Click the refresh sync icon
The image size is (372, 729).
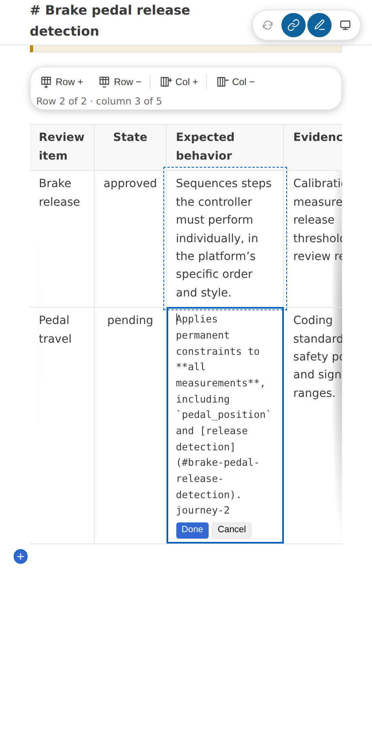click(268, 25)
